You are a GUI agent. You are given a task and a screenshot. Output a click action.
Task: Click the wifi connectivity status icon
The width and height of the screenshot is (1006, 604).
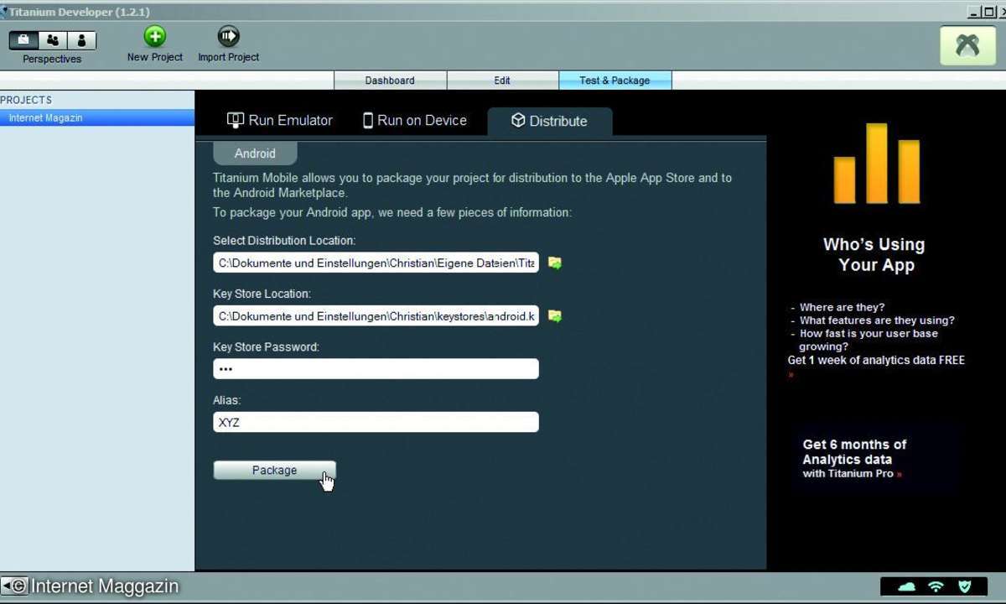coord(936,586)
